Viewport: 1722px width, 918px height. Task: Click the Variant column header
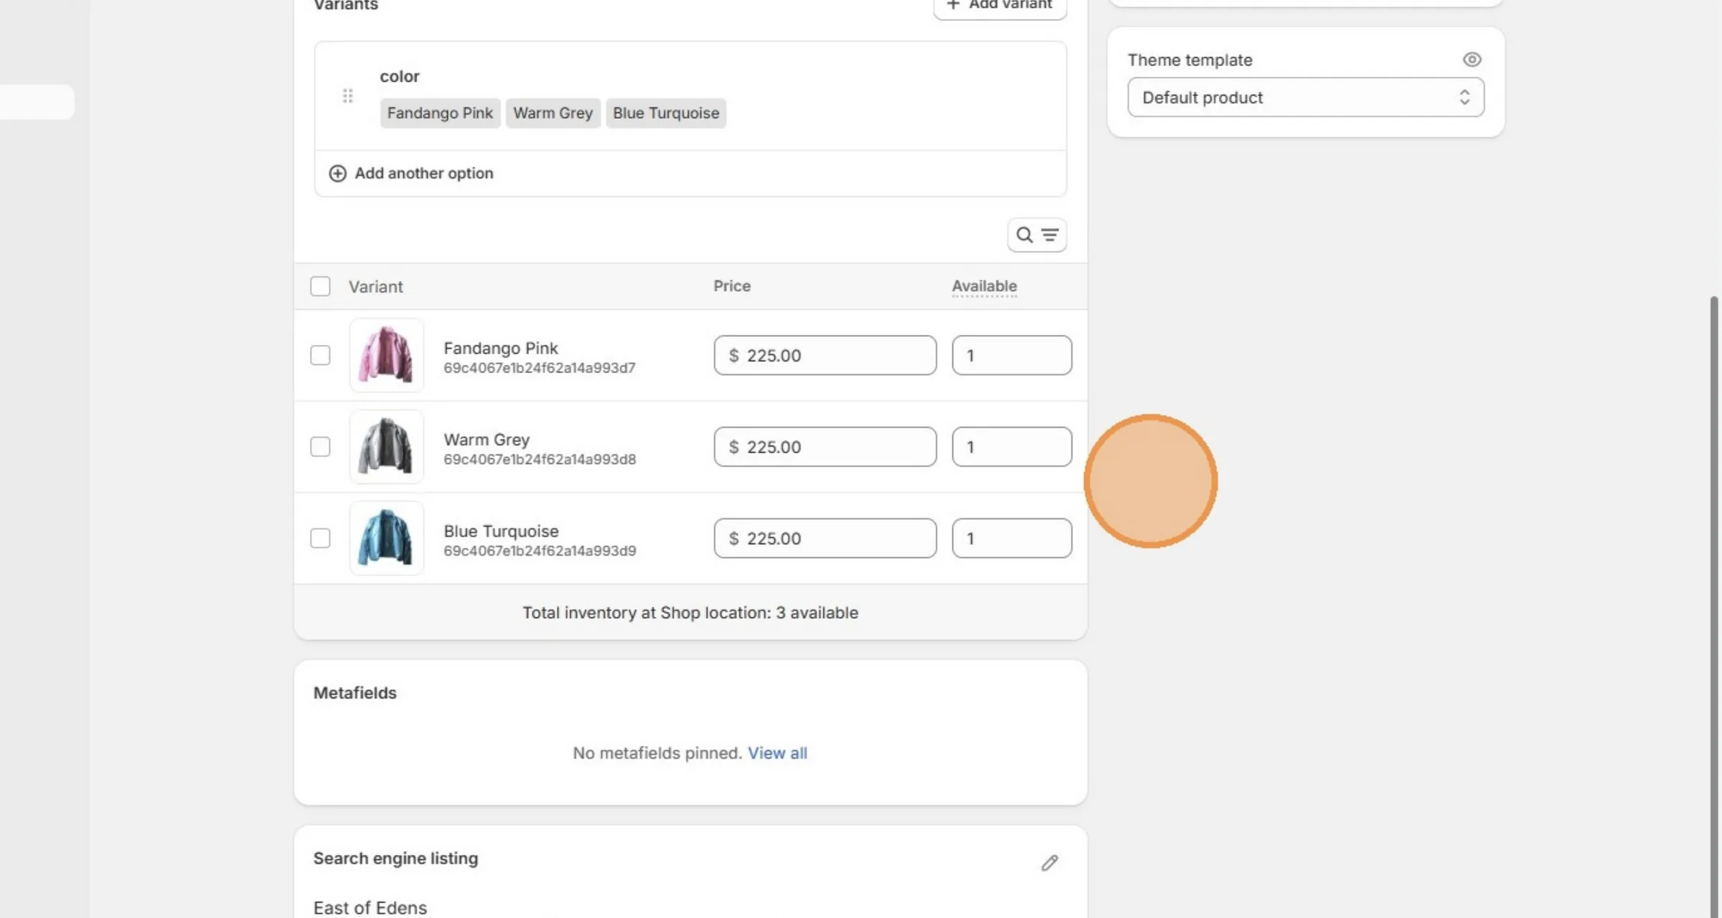click(x=376, y=287)
